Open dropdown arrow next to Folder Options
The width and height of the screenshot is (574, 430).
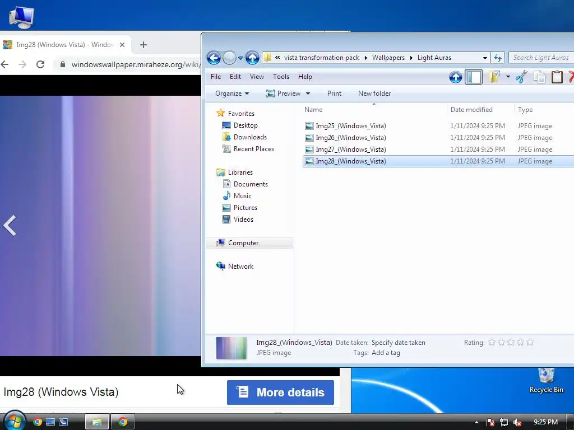click(x=508, y=77)
